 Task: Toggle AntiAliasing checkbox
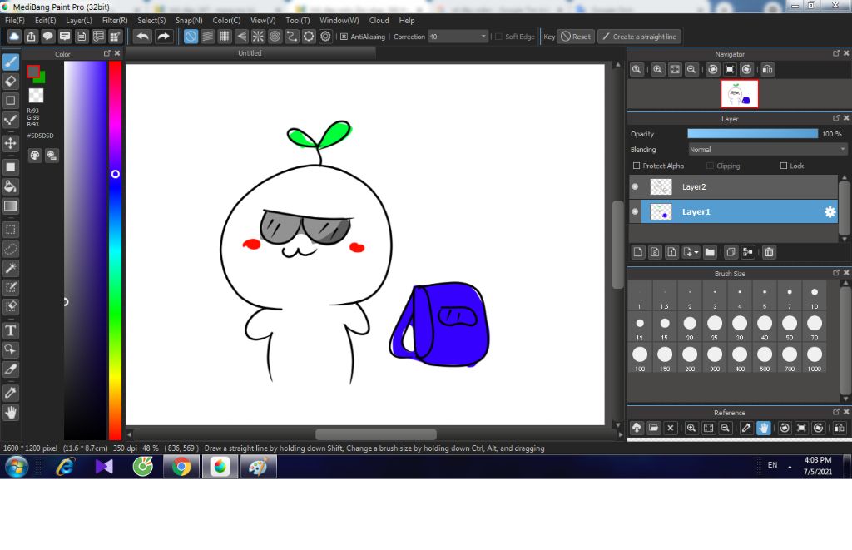tap(344, 37)
